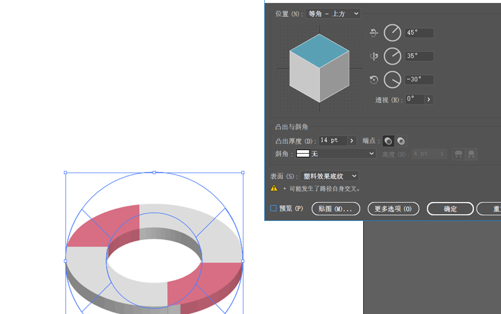Image resolution: width=501 pixels, height=314 pixels.
Task: Expand the 凸出厚度 slider arrow
Action: click(352, 140)
